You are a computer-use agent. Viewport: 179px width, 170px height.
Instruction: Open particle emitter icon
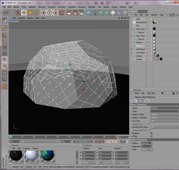point(125,13)
